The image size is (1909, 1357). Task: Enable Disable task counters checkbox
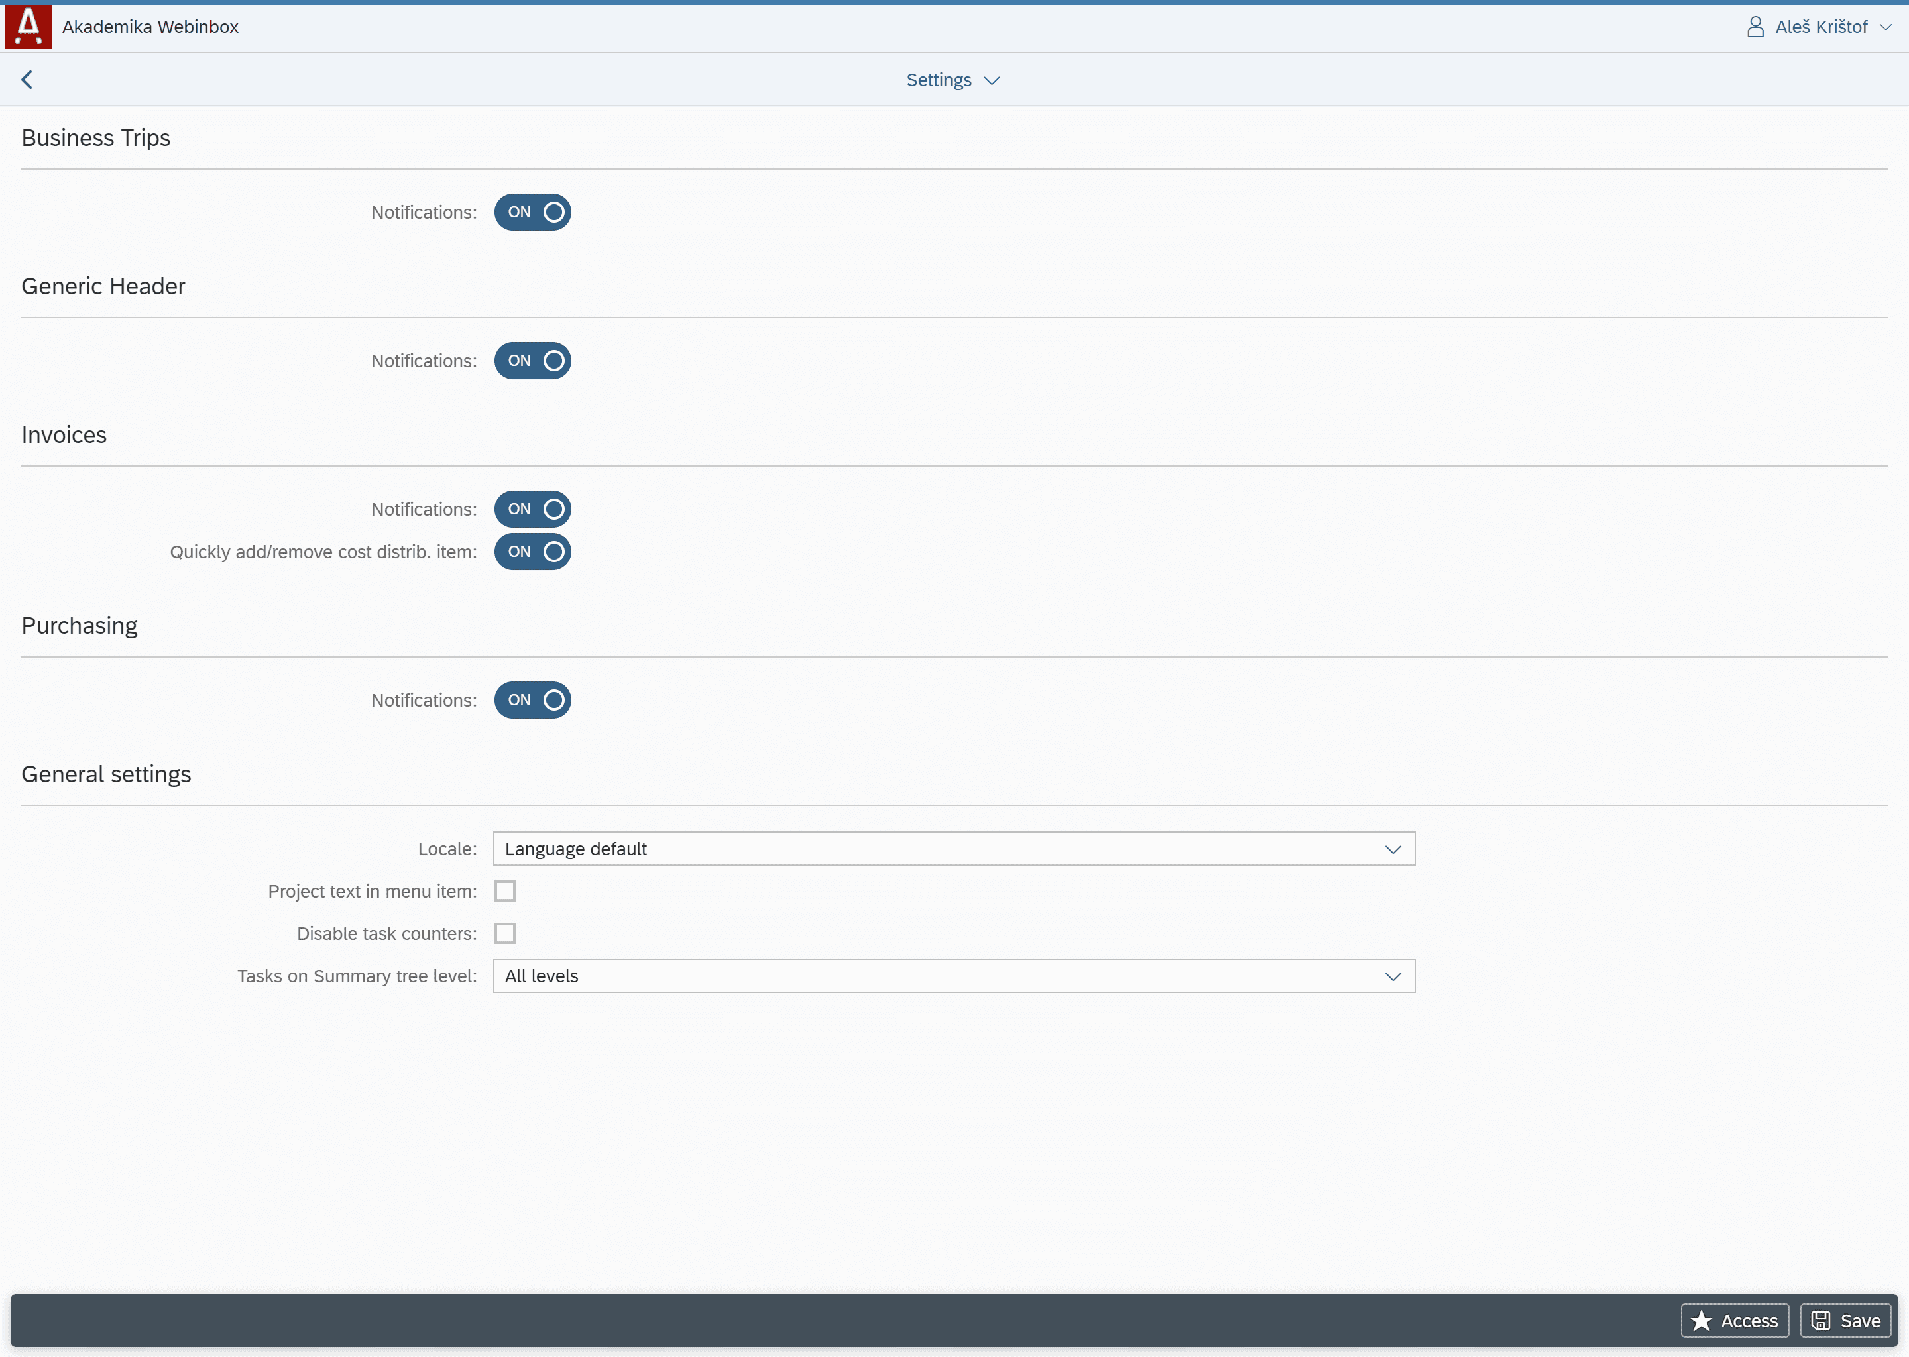click(504, 933)
